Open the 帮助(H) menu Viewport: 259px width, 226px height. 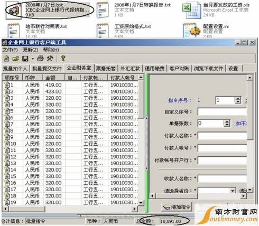(x=51, y=50)
